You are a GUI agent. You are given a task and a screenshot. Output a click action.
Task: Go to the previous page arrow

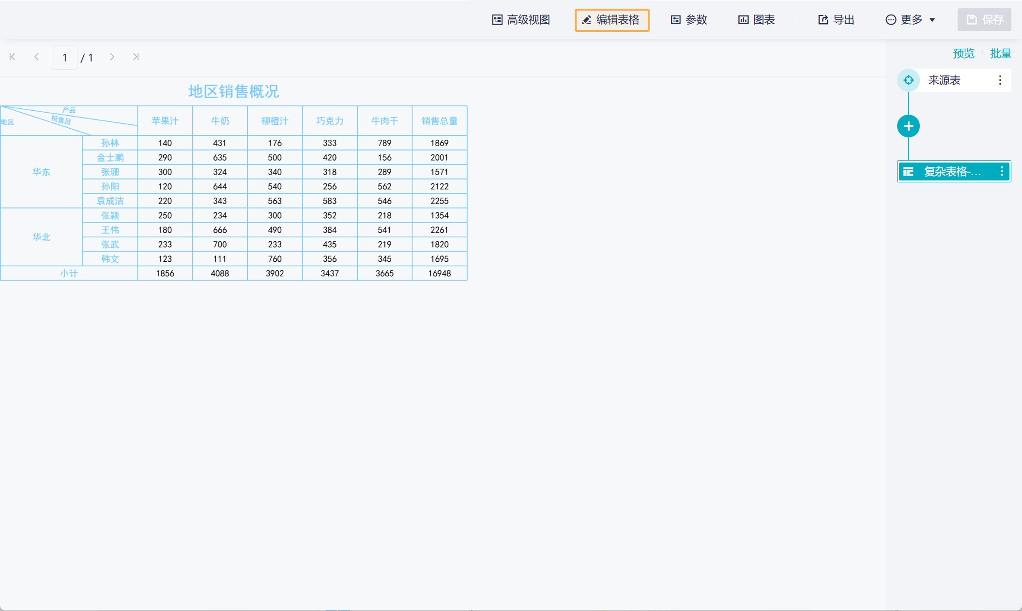click(37, 57)
